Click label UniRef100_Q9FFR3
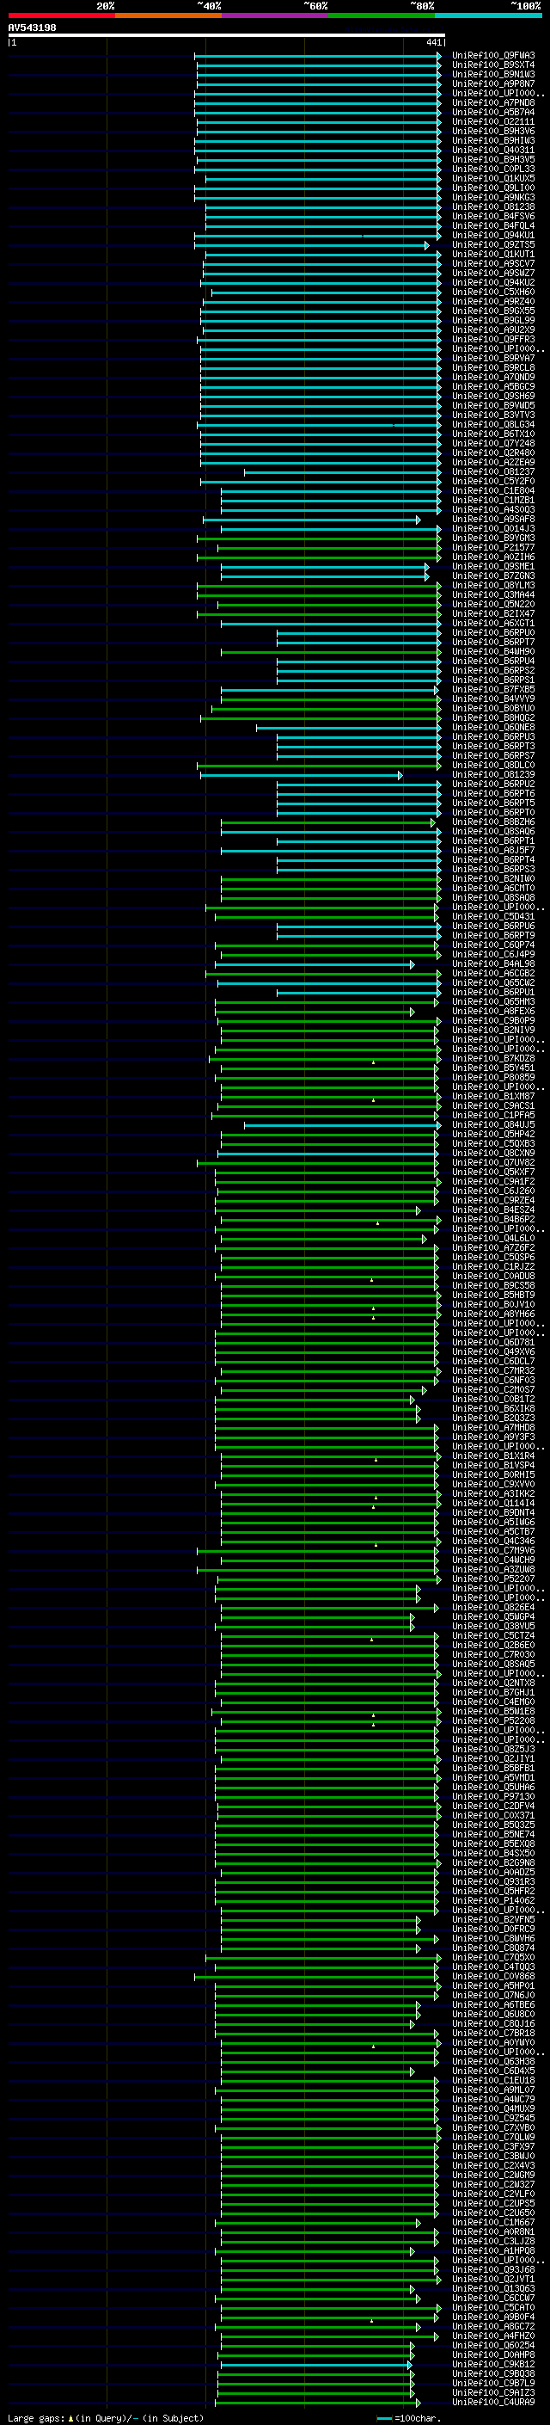550x2425 pixels. click(x=493, y=339)
